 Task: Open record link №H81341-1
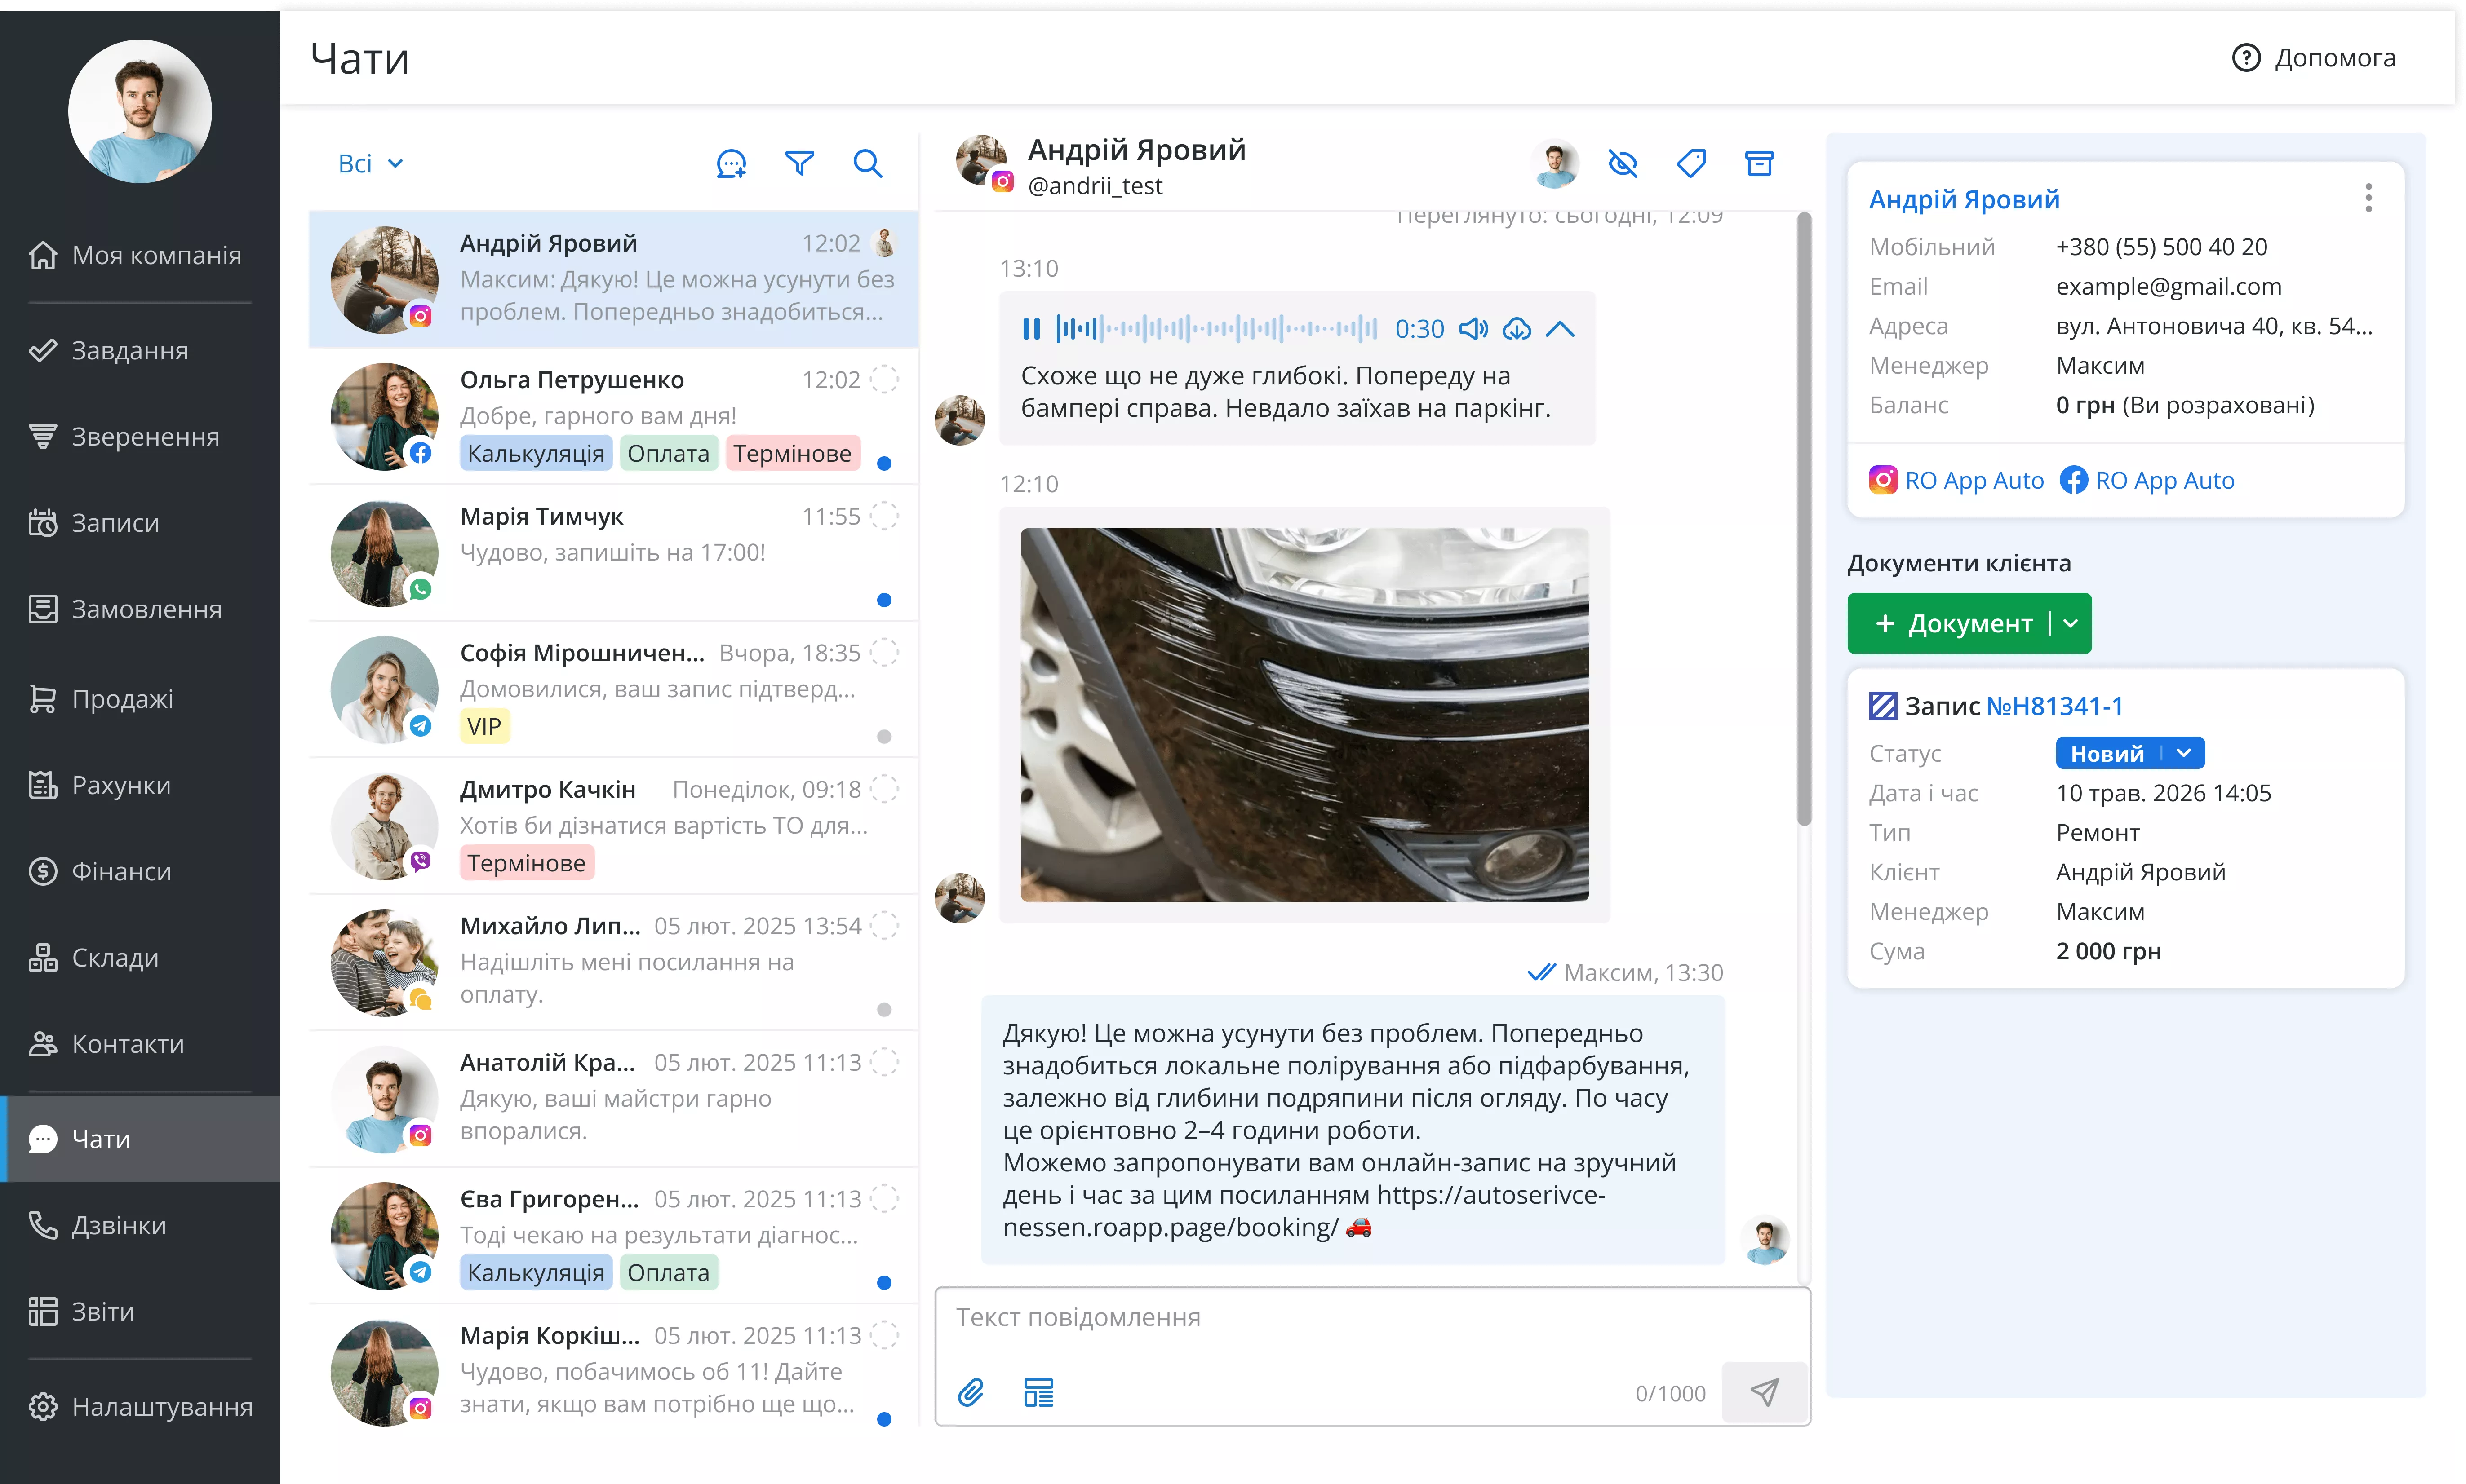click(x=2054, y=707)
